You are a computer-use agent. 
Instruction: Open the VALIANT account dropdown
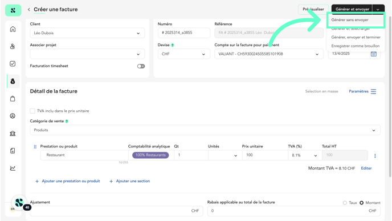point(269,54)
